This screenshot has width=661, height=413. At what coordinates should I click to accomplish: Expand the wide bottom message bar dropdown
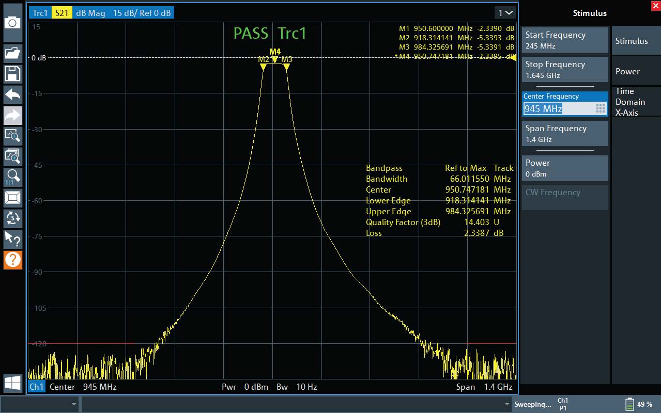tap(507, 404)
